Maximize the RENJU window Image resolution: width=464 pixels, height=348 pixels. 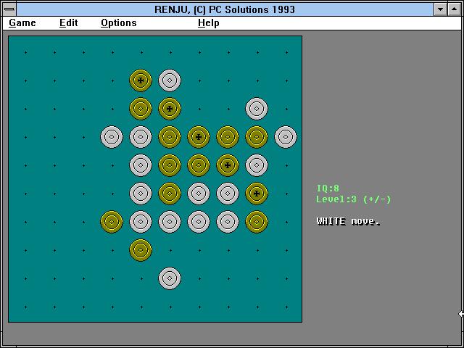tap(455, 9)
